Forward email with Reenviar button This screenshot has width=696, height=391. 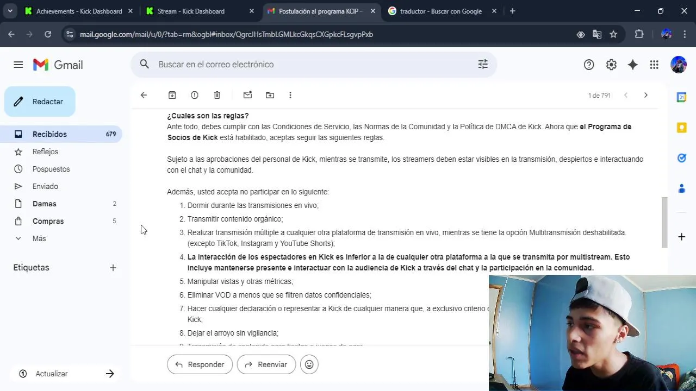[266, 364]
